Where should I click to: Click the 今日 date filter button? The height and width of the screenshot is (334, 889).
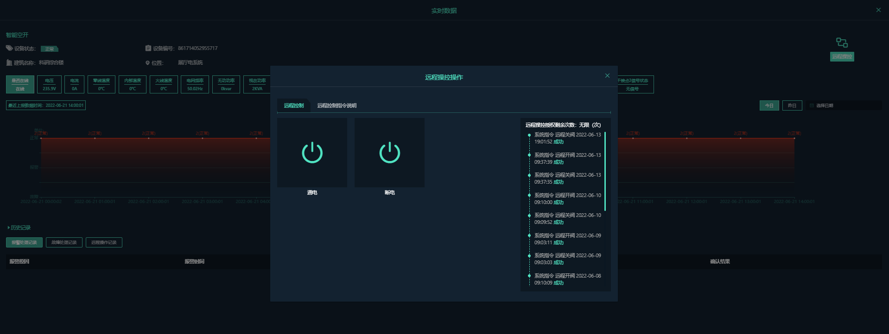pyautogui.click(x=769, y=105)
